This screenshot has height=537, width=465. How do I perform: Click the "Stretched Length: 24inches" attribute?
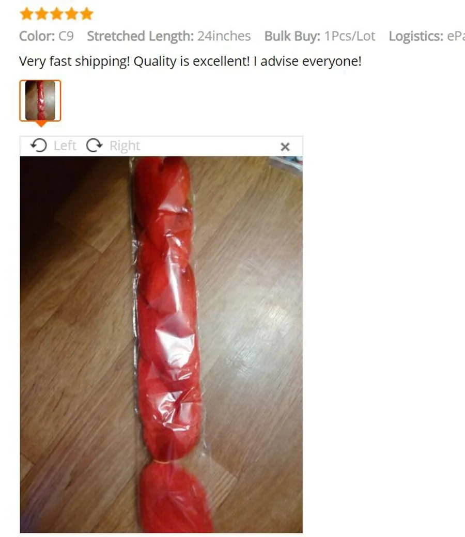168,36
